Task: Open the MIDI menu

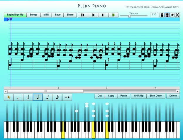Action: [46, 15]
